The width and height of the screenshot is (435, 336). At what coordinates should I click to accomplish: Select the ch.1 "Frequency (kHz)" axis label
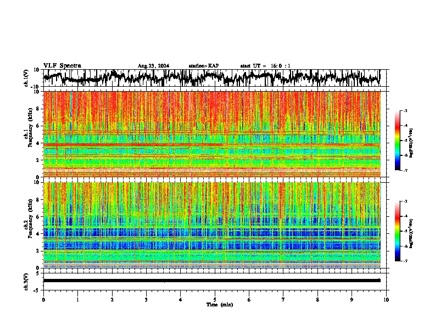tap(30, 127)
